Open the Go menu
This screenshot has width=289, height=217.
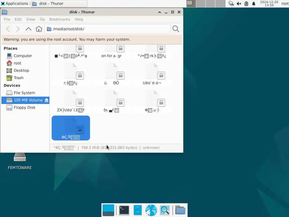tap(42, 19)
